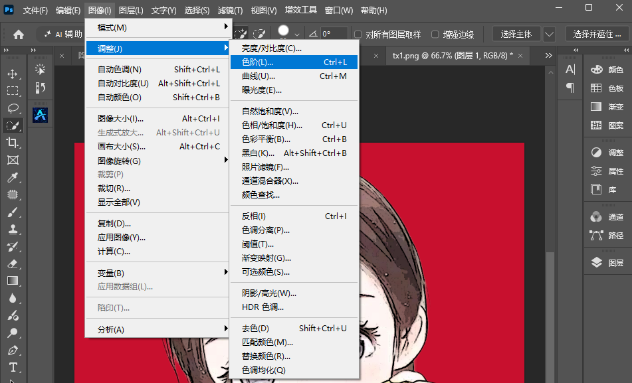Open the 通道 (Channels) panel

point(607,217)
